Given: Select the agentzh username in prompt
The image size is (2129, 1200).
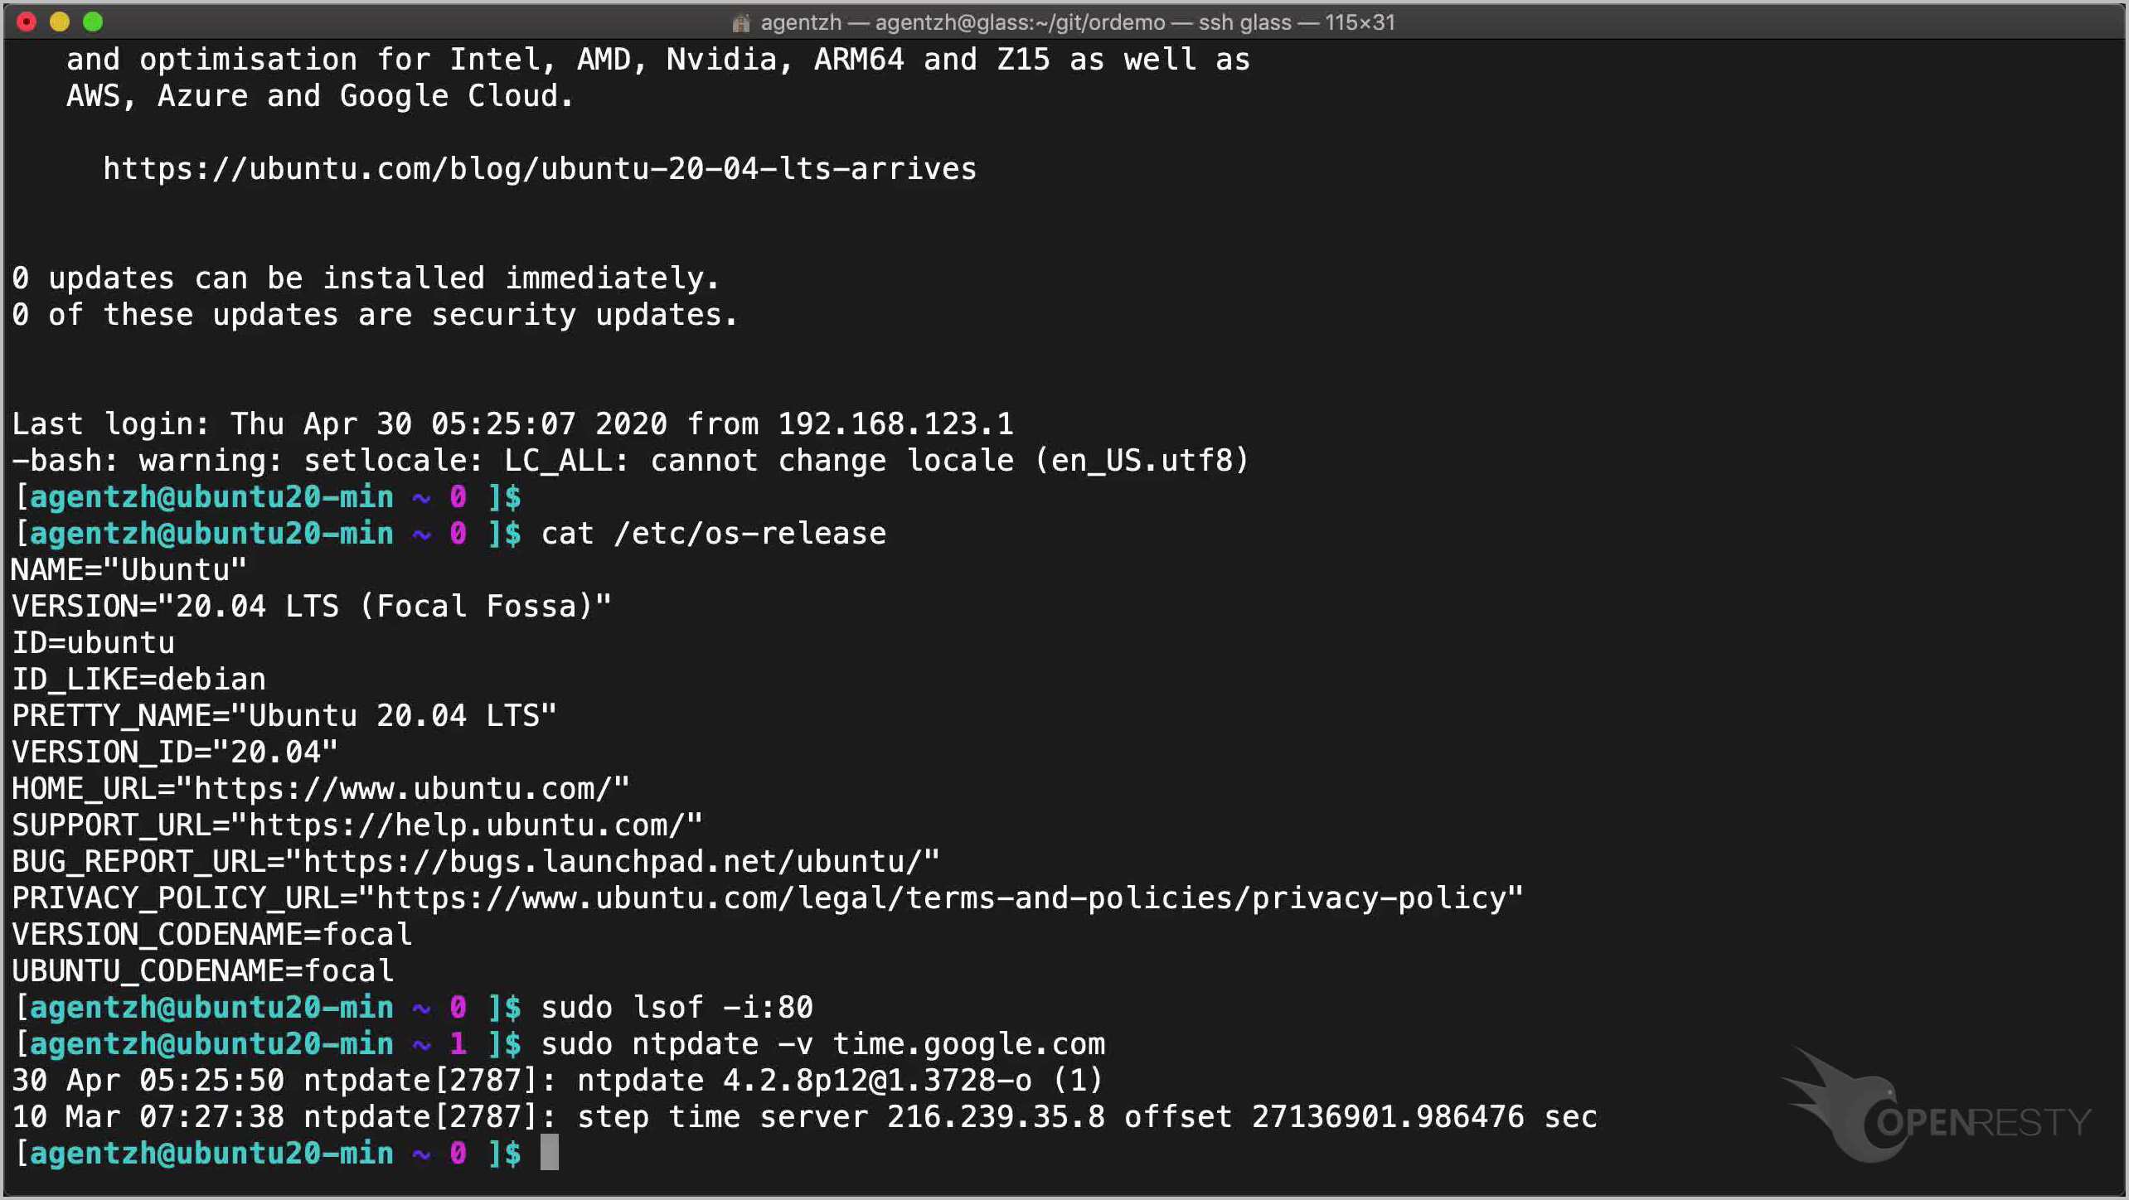Looking at the screenshot, I should point(94,1154).
